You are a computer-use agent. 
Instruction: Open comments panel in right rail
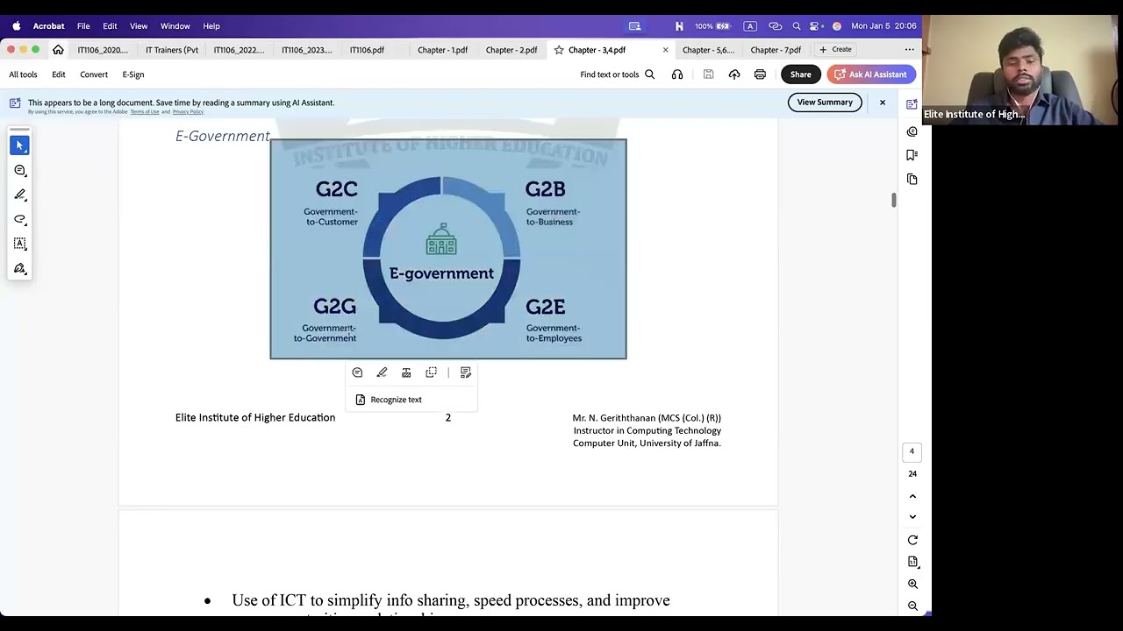coord(912,131)
